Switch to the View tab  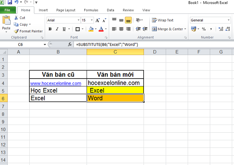[146, 10]
